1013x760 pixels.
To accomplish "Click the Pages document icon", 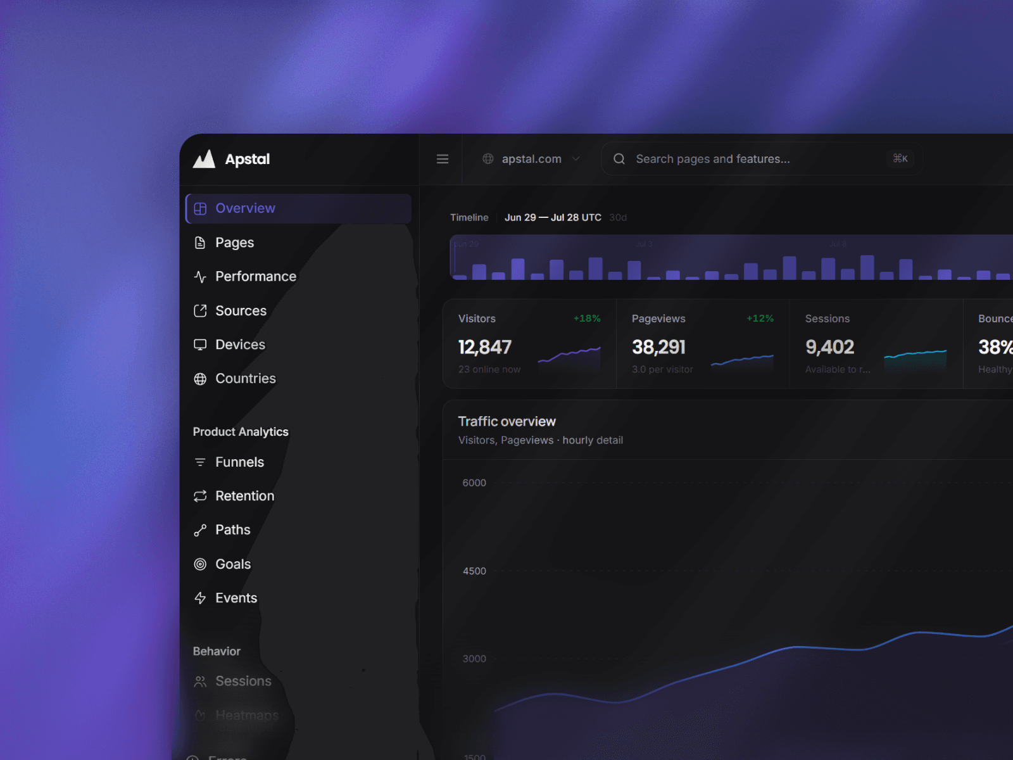I will pos(200,243).
